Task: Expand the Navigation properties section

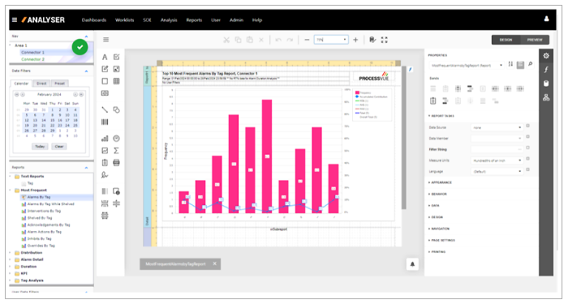Action: (x=439, y=229)
